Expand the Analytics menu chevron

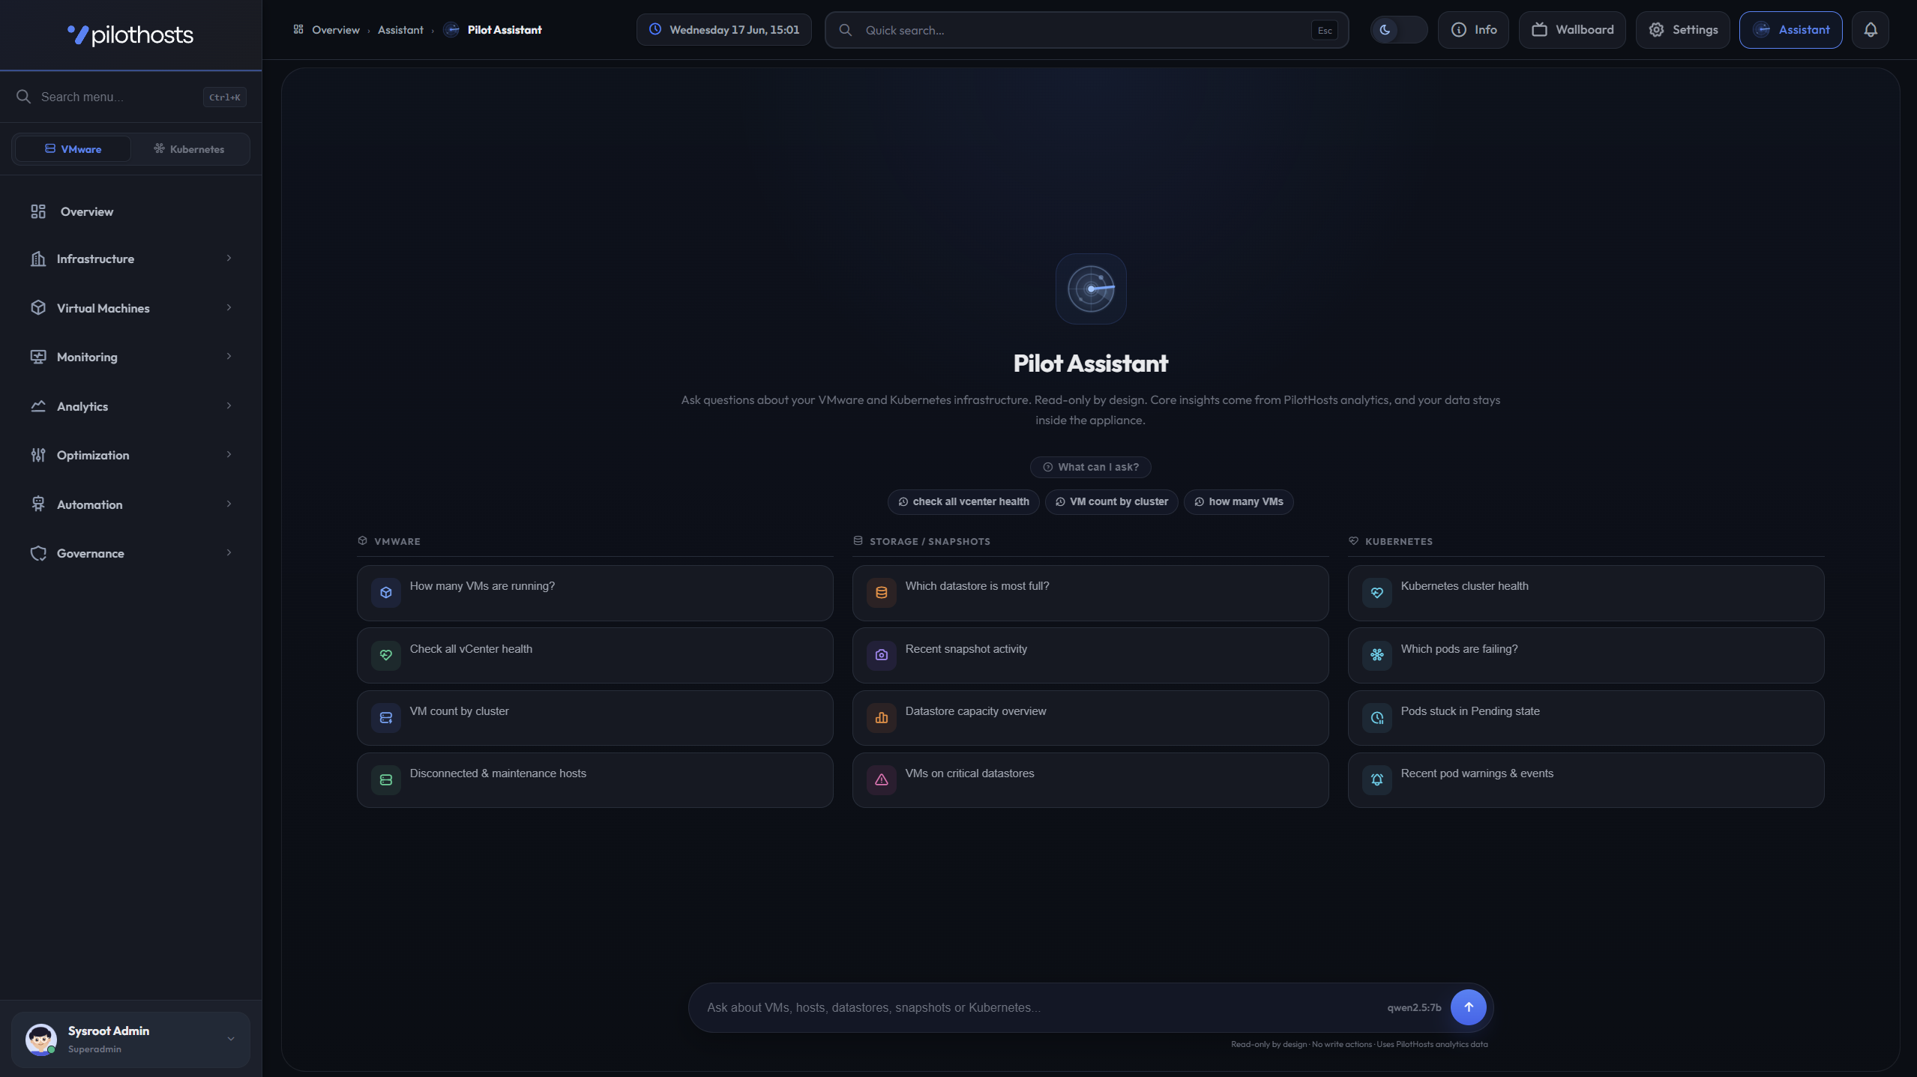[x=229, y=406]
